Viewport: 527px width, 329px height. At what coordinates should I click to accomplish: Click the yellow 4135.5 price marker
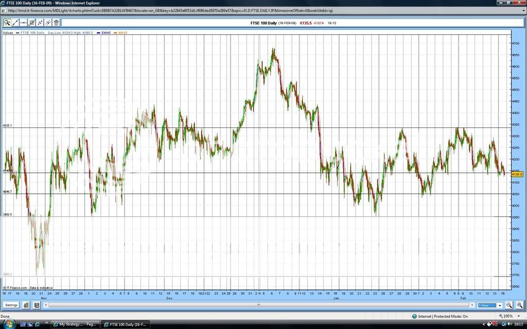pos(516,174)
